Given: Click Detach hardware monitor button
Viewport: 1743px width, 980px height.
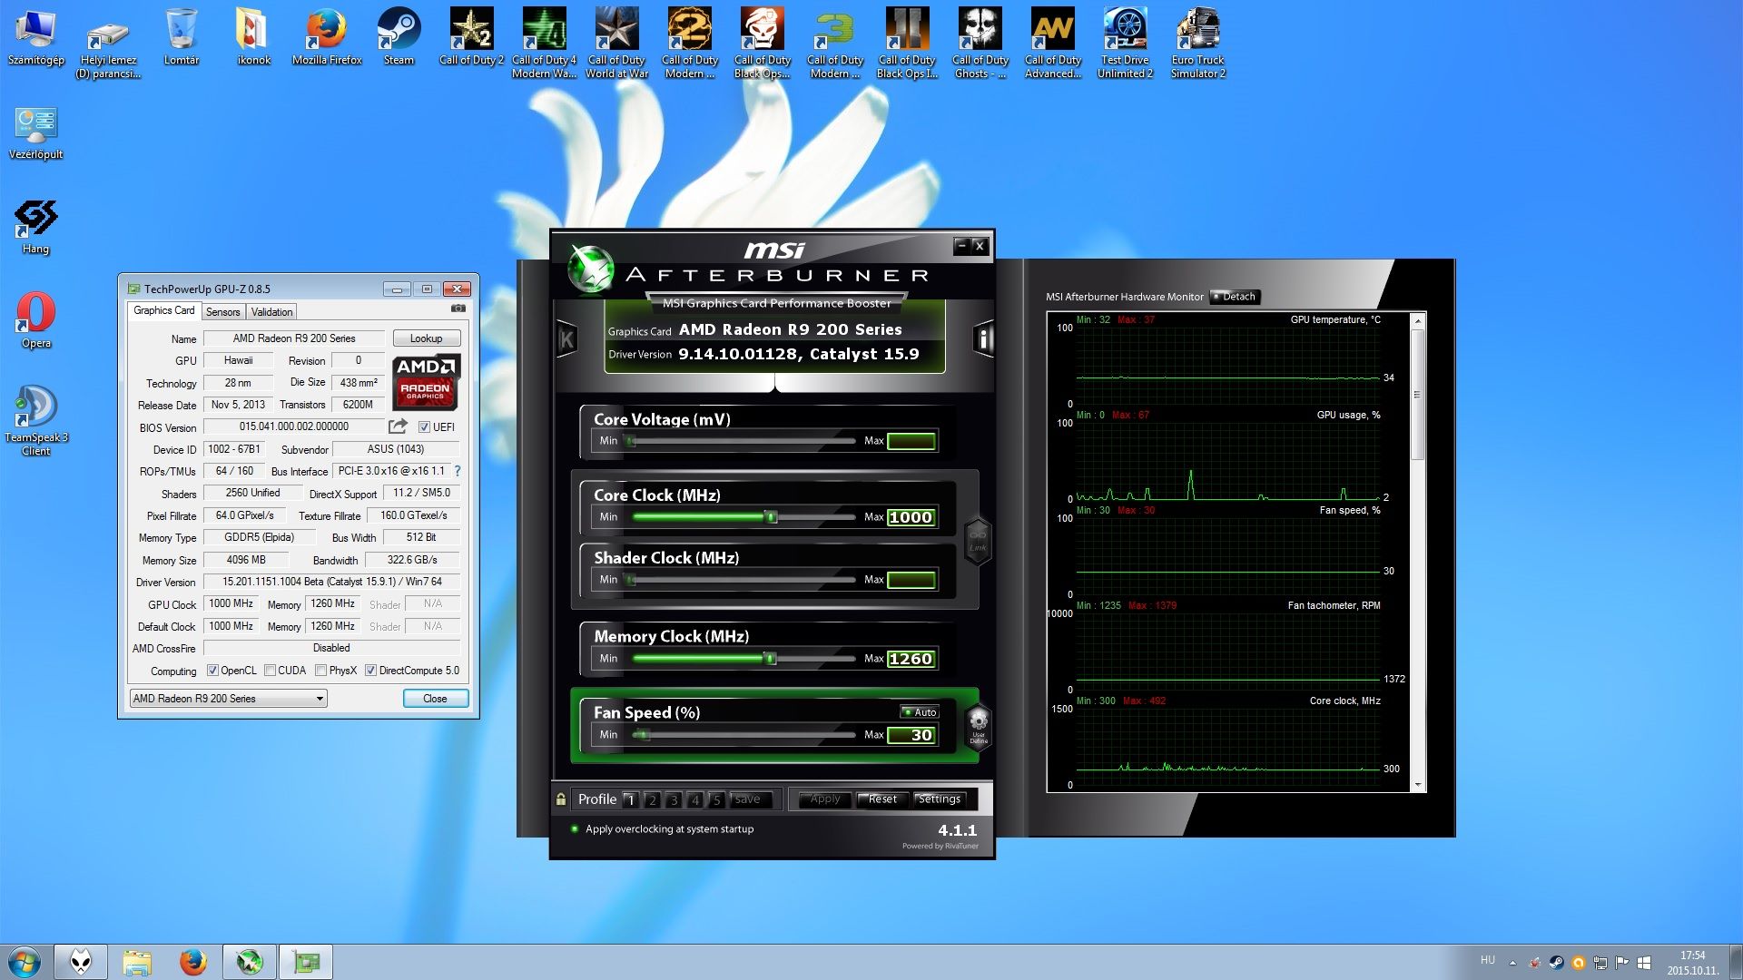Looking at the screenshot, I should click(x=1234, y=297).
